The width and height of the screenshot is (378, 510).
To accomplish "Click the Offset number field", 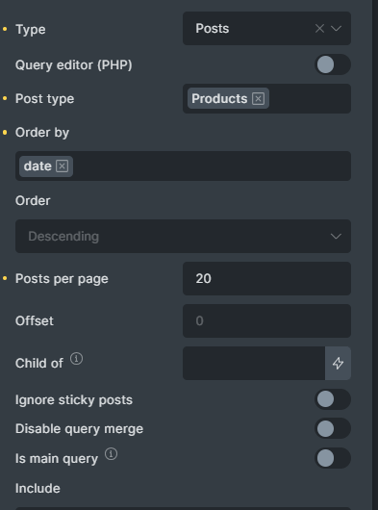I will (x=266, y=321).
